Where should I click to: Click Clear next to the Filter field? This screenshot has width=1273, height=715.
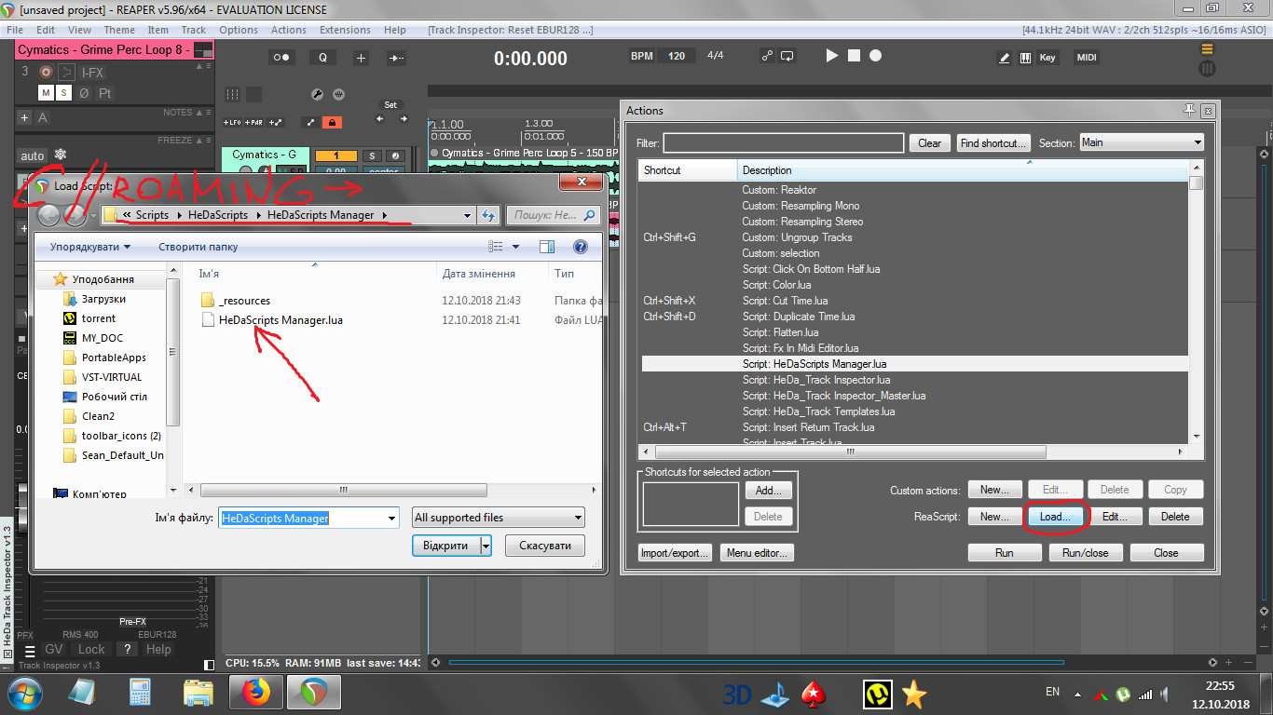(x=929, y=143)
